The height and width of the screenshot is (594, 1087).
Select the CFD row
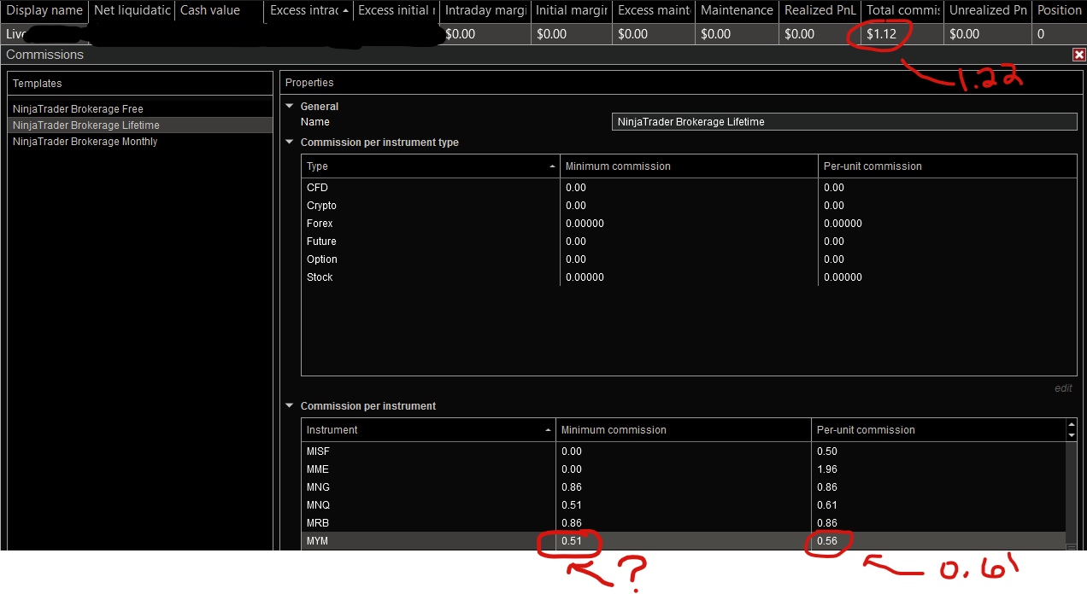(x=689, y=188)
